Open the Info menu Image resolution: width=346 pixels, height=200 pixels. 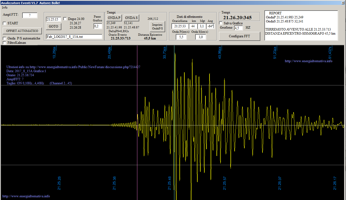[5, 8]
